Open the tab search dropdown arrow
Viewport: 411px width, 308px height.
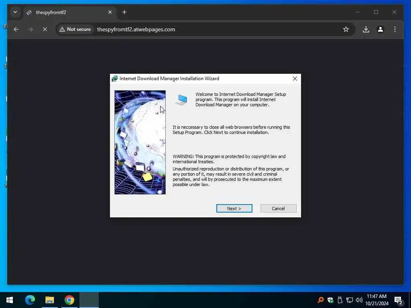tap(15, 12)
